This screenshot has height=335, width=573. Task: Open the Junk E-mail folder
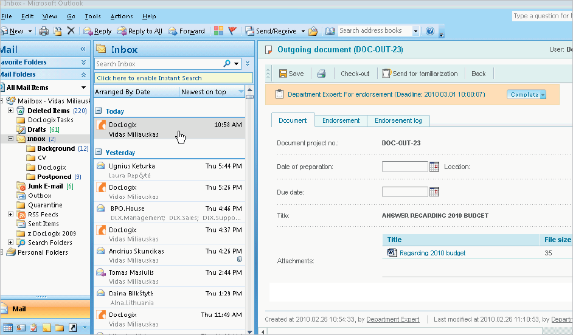(x=45, y=186)
